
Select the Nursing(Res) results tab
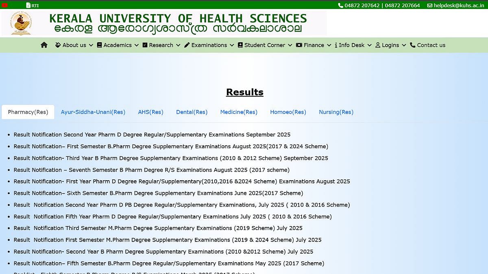coord(336,112)
